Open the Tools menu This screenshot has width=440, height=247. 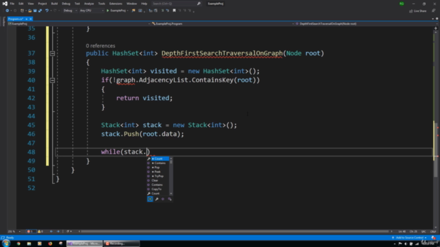102,3
